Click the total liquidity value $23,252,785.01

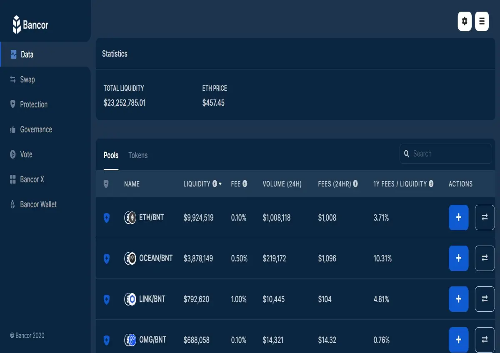125,103
